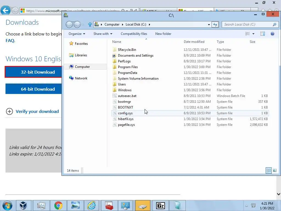
Task: Click the Explorer window's up arrow
Action: [x=90, y=24]
